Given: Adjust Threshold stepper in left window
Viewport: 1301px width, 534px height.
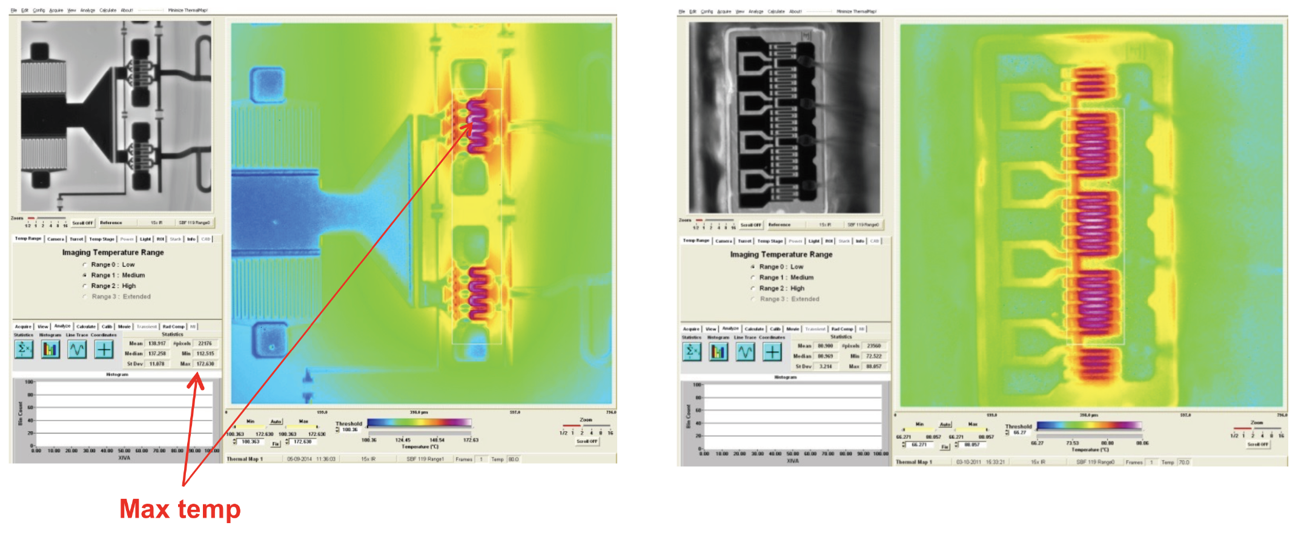Looking at the screenshot, I should click(337, 430).
